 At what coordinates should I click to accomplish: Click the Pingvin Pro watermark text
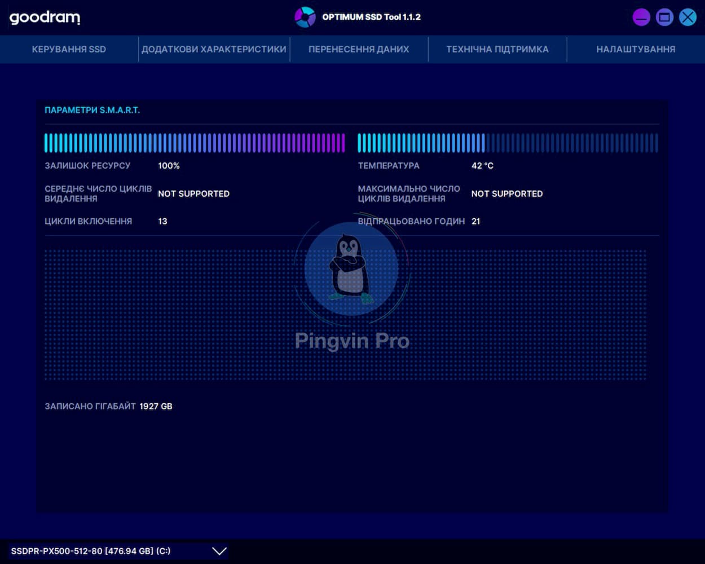pos(352,341)
